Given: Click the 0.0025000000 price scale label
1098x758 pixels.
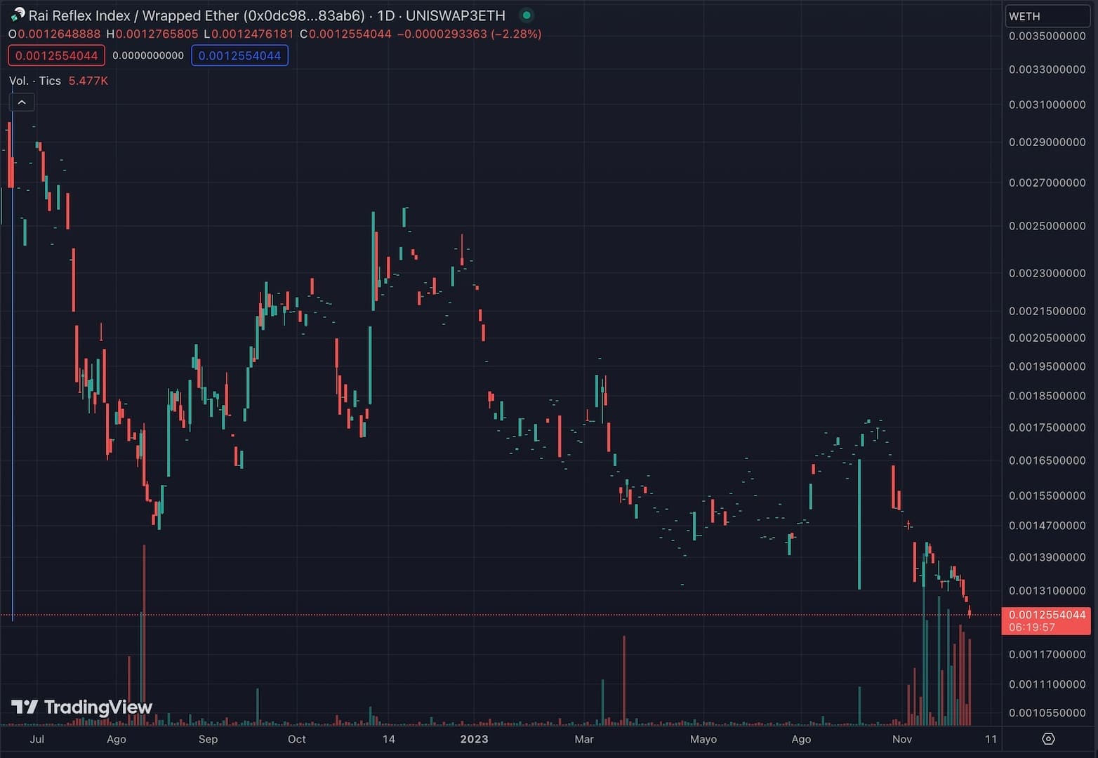Looking at the screenshot, I should click(1047, 226).
